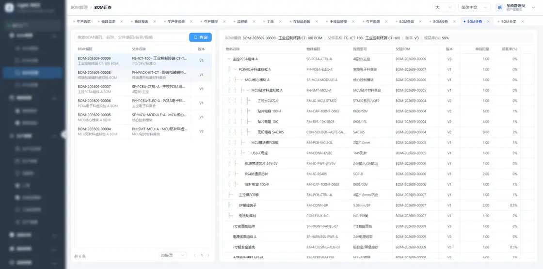Close the 物料需求 tab
The width and height of the screenshot is (543, 269).
(x=122, y=21)
